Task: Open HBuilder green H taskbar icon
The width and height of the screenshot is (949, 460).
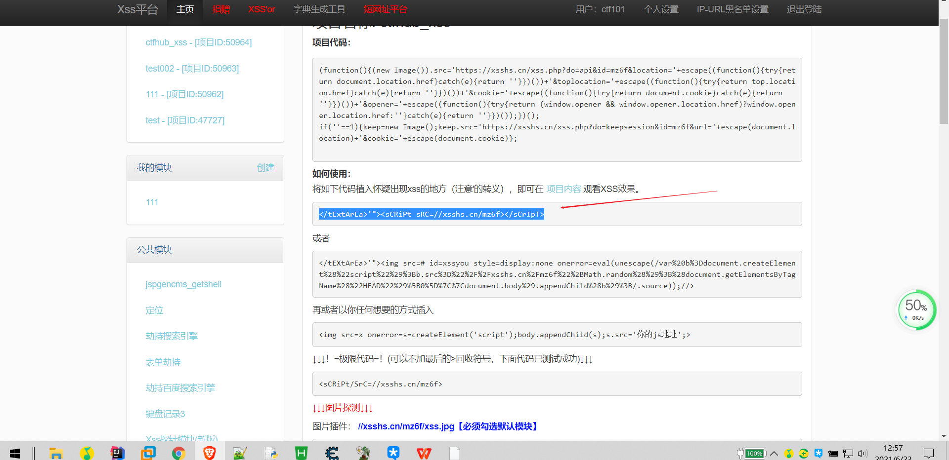Action: point(302,453)
